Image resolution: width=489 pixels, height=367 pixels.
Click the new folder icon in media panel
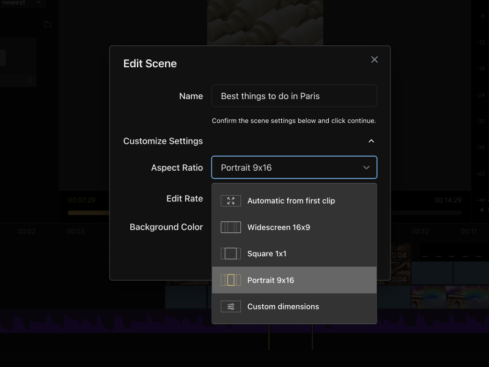tap(48, 24)
